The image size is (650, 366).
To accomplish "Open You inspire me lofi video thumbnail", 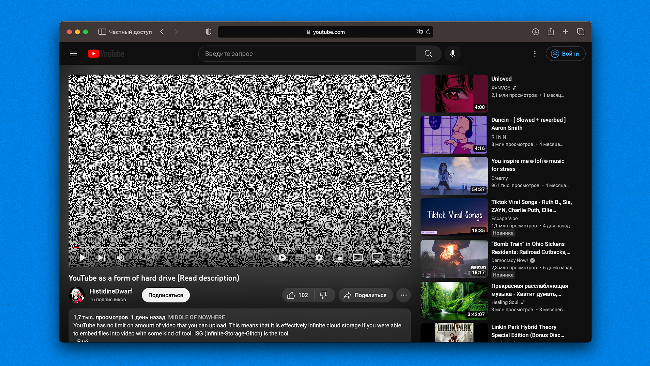I will 454,176.
